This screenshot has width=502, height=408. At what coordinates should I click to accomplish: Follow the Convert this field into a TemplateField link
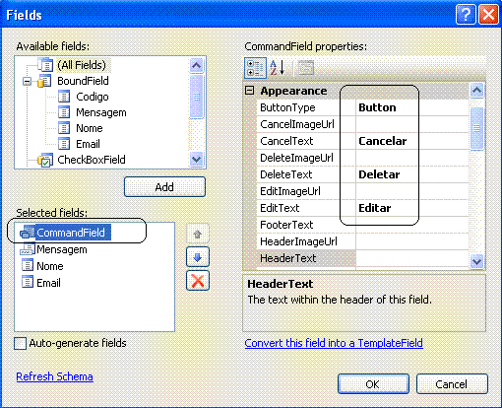coord(334,343)
